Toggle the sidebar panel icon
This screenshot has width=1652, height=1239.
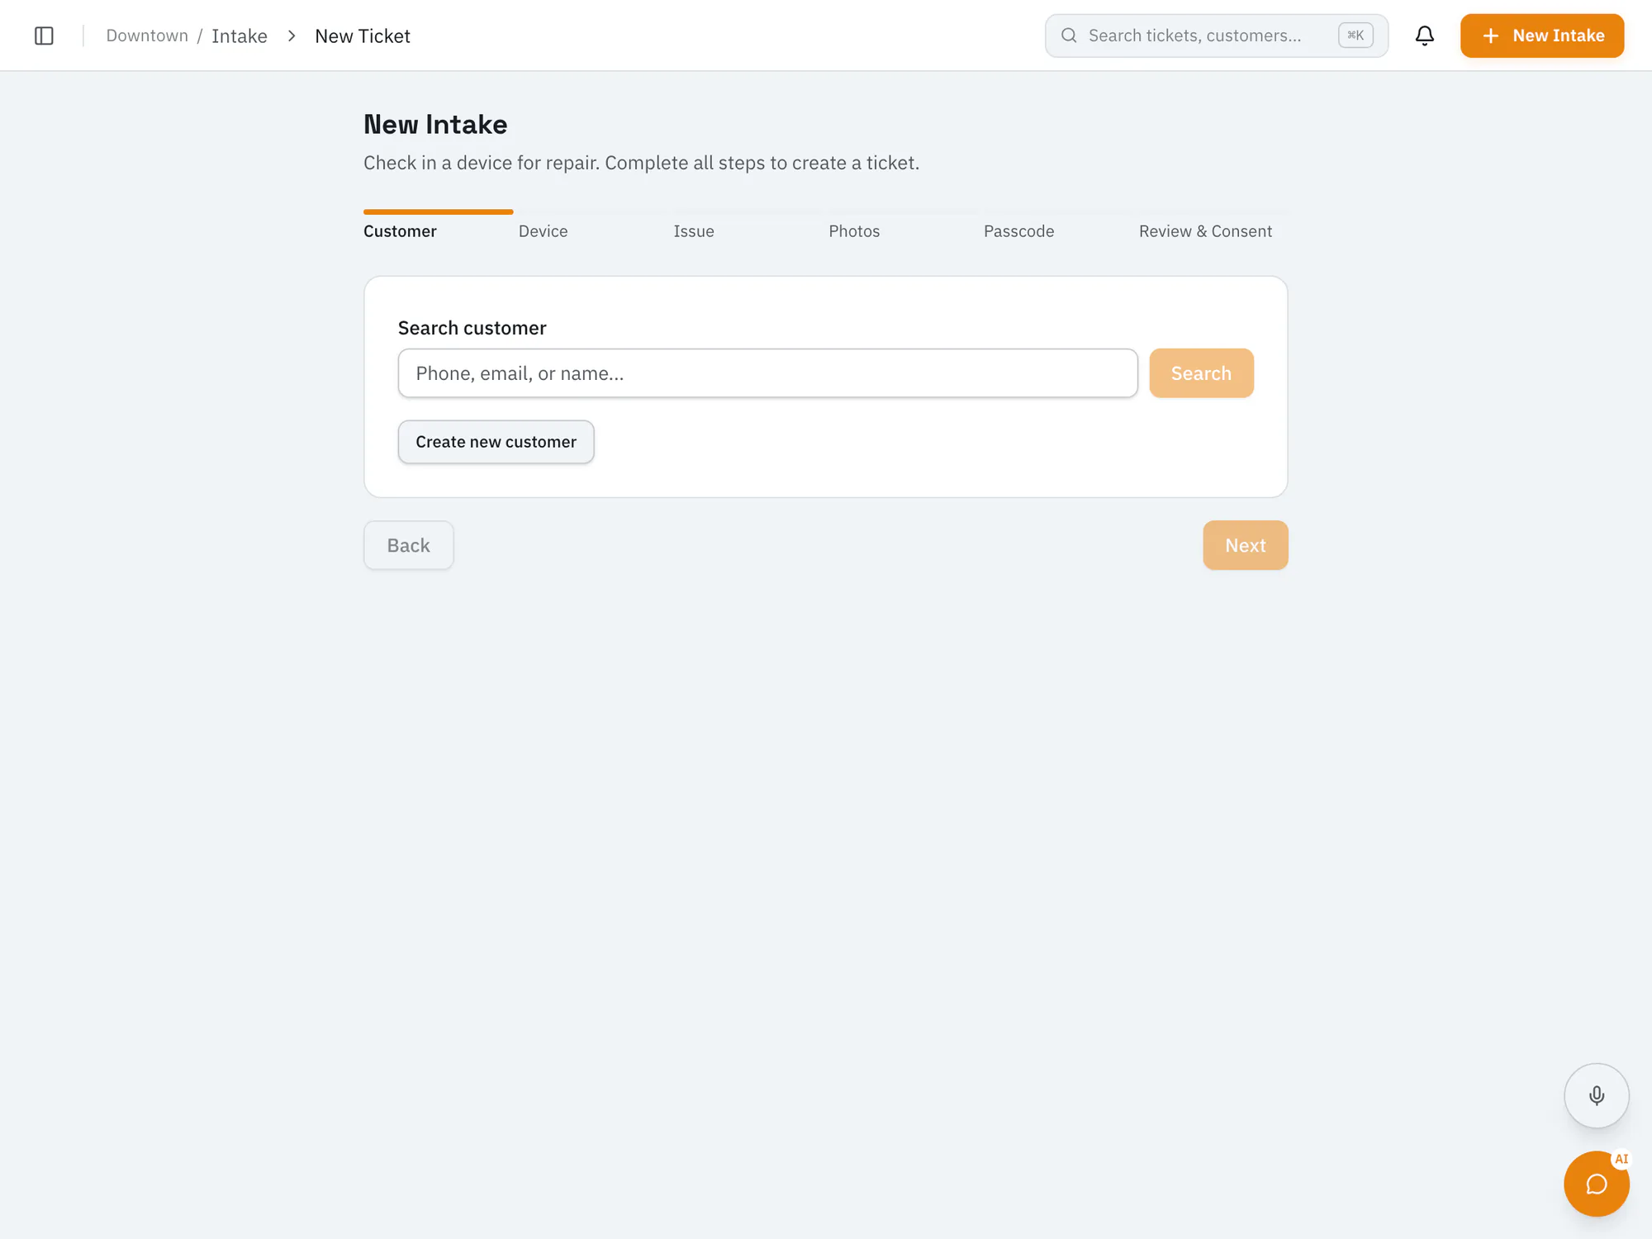[44, 36]
